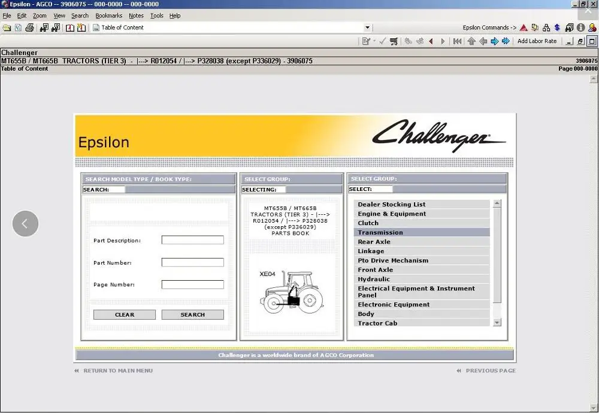Click the blue right arrow navigation icon
Screen dimensions: 599x413
[494, 41]
